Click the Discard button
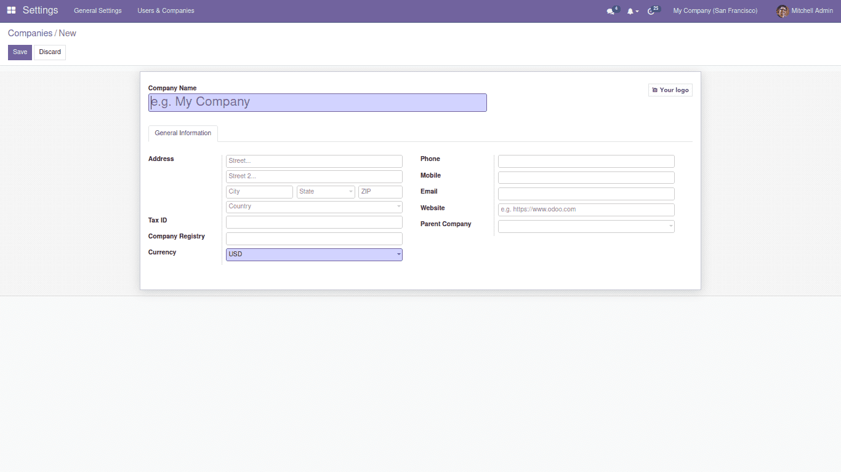This screenshot has width=841, height=472. [50, 52]
